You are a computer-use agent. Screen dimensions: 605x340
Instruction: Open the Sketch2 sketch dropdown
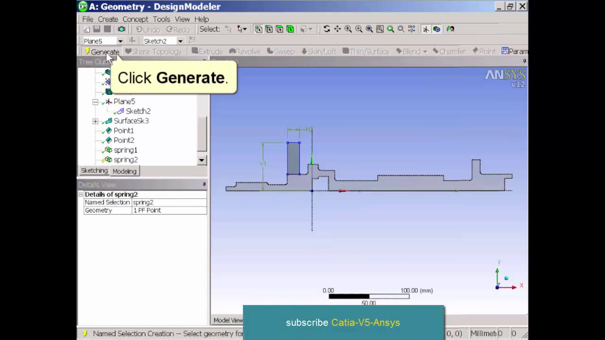click(180, 41)
